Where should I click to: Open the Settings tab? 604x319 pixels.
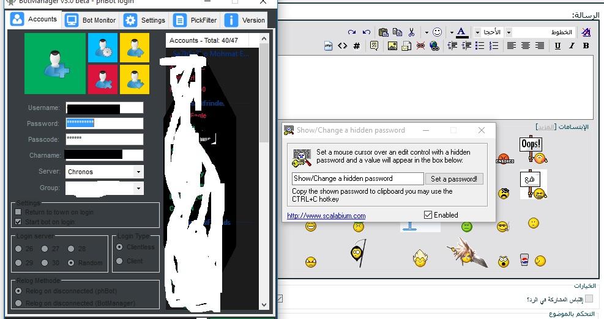pos(144,20)
